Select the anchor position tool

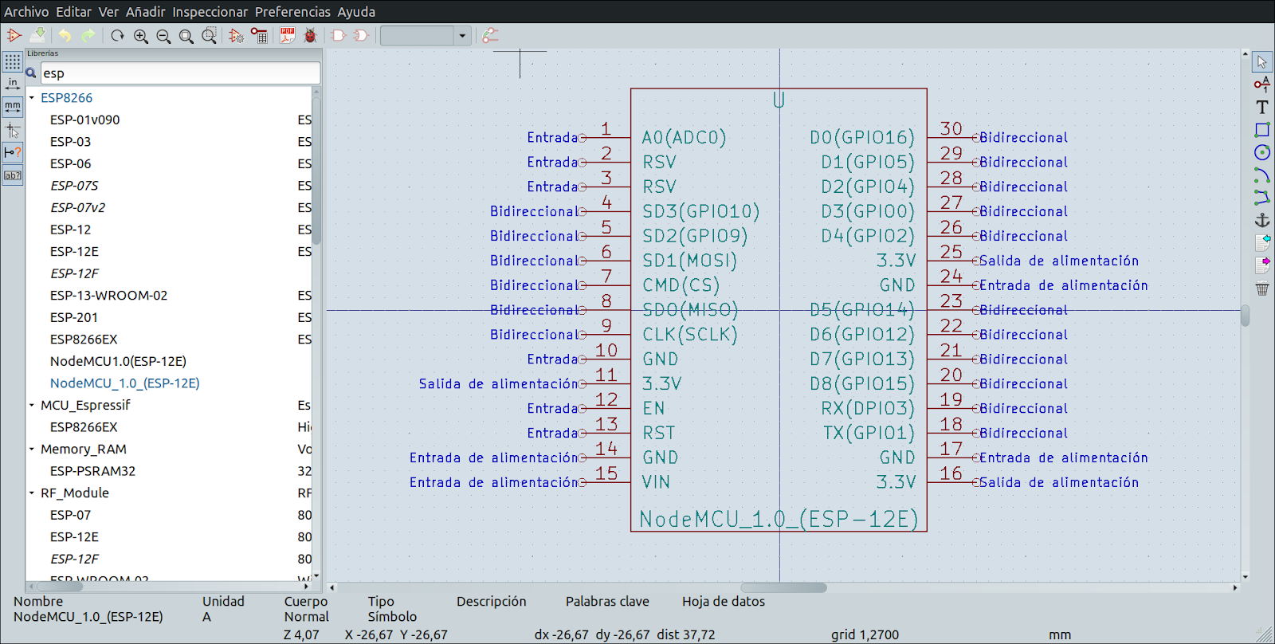pyautogui.click(x=1262, y=220)
